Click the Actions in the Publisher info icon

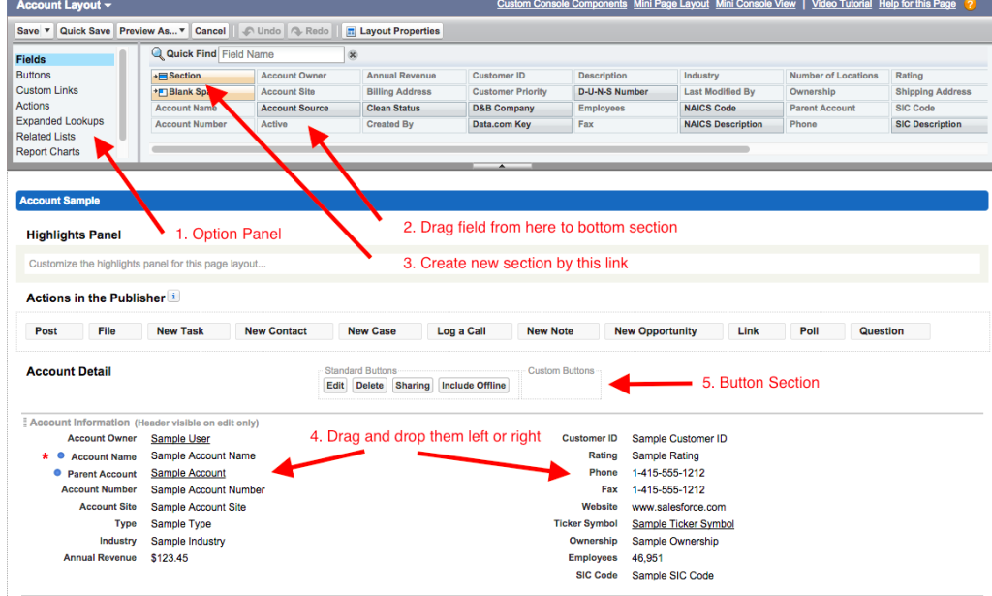coord(174,297)
